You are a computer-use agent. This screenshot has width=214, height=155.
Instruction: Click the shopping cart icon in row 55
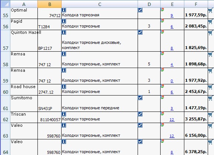pyautogui.click(x=210, y=10)
